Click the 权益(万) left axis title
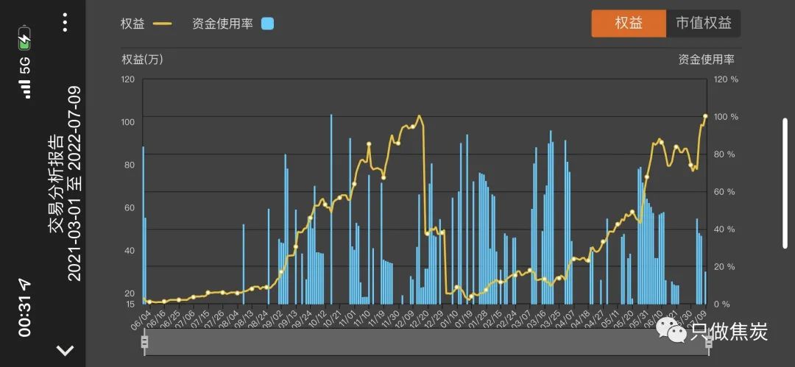795x367 pixels. [x=142, y=60]
